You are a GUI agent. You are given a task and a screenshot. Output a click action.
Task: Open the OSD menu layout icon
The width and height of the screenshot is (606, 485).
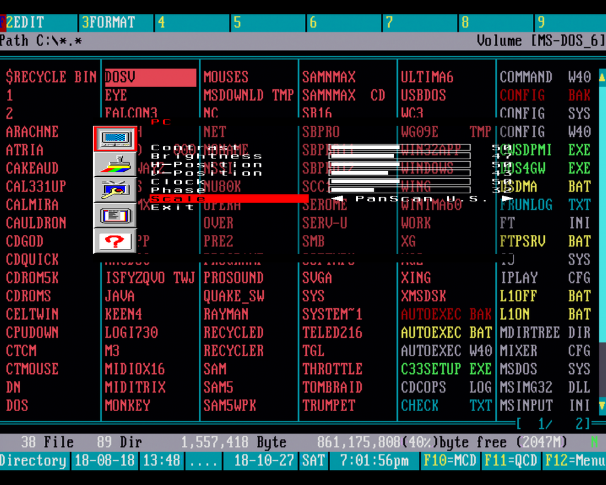click(115, 215)
